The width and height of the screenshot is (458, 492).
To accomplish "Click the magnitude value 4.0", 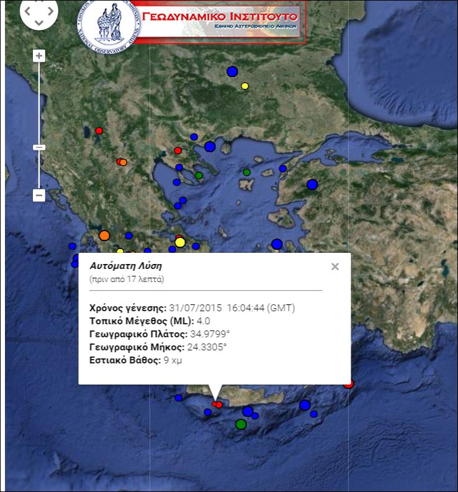I will point(203,321).
